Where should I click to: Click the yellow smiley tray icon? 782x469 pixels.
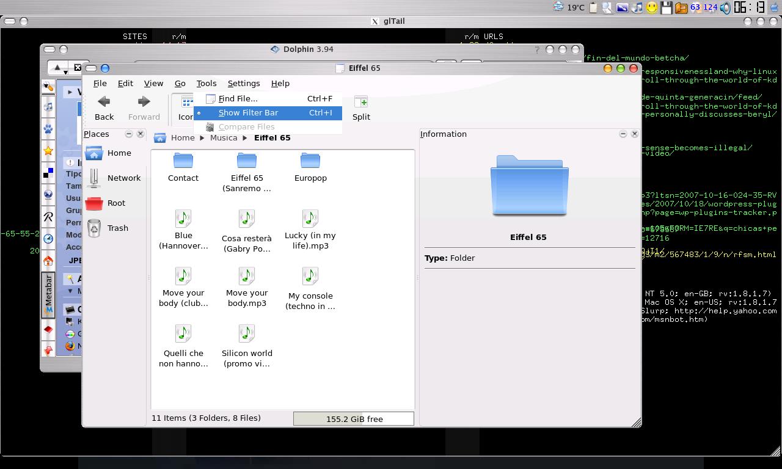[652, 7]
